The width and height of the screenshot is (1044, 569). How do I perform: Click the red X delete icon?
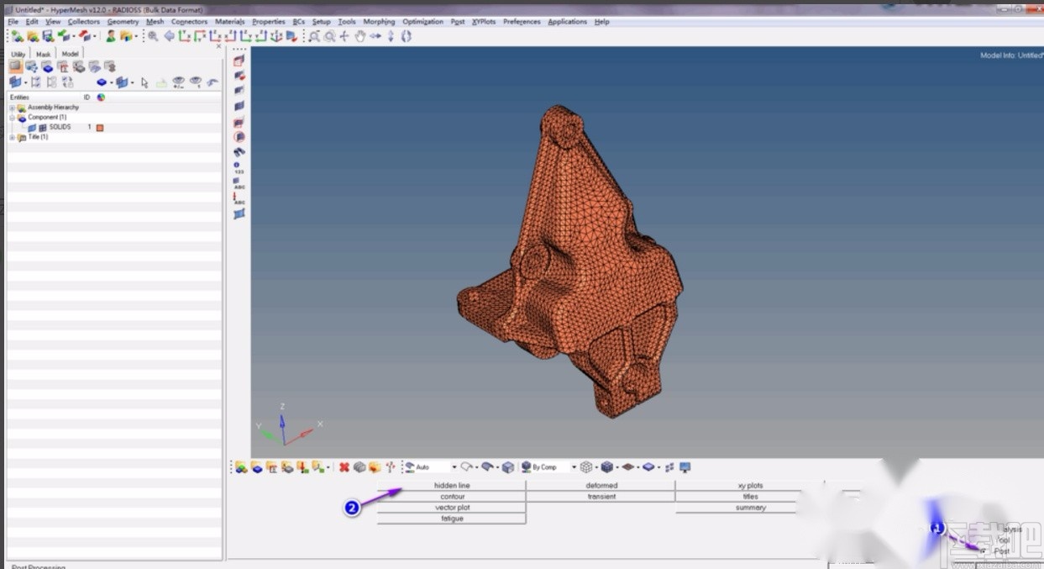344,467
